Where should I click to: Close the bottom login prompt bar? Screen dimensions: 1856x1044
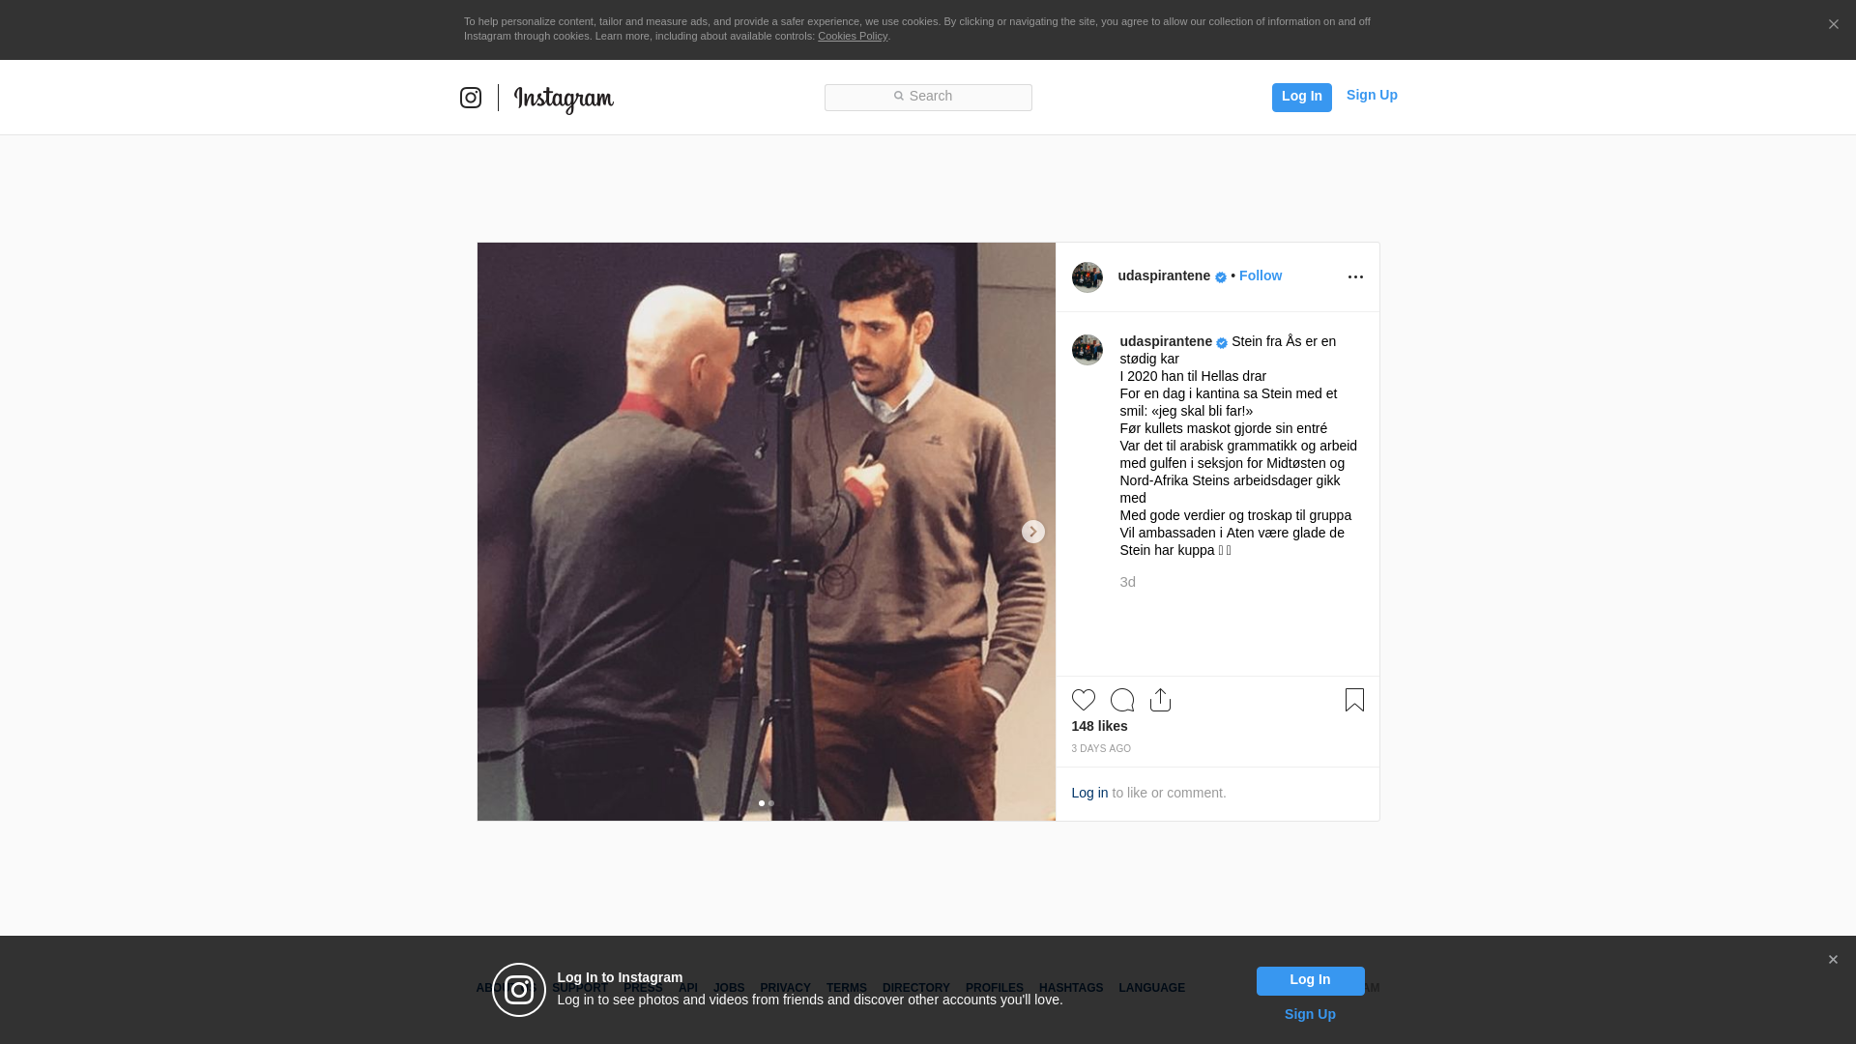(x=1833, y=960)
